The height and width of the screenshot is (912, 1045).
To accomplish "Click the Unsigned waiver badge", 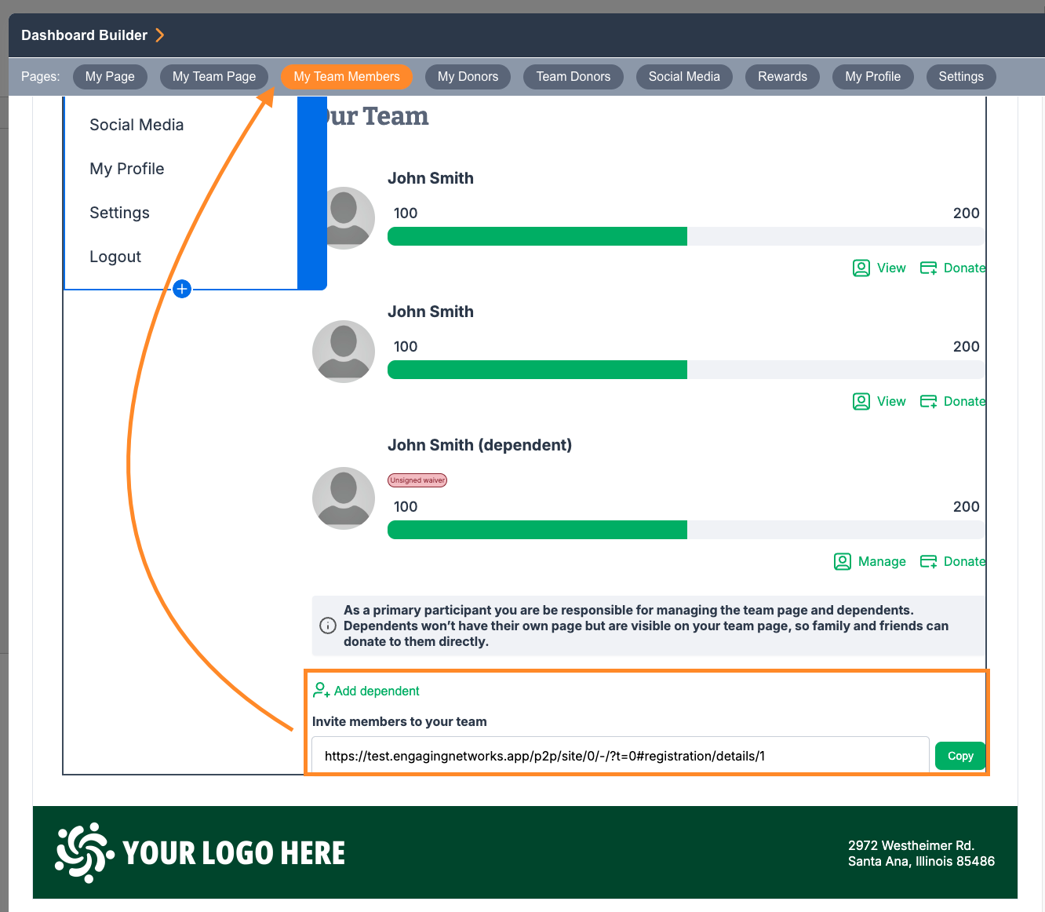I will coord(417,480).
